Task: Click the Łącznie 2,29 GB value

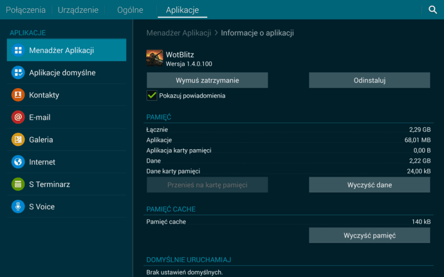Action: [x=419, y=130]
